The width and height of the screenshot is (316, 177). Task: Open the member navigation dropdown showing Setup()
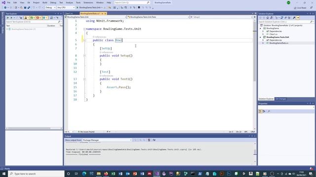click(221, 17)
